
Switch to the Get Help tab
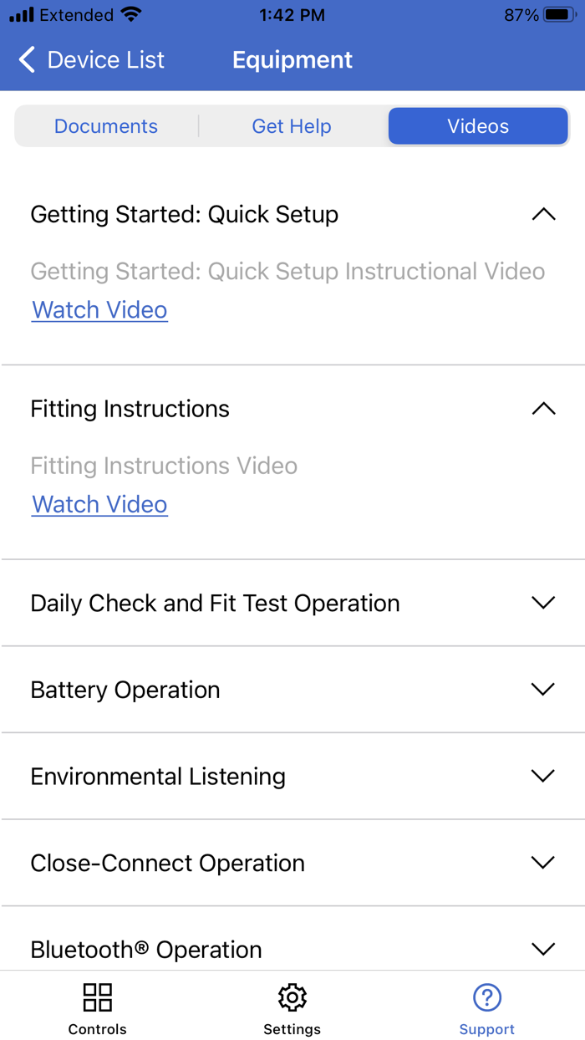coord(292,126)
